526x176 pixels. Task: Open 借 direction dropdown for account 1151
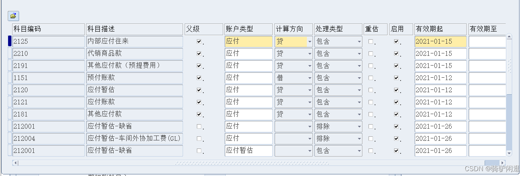[x=310, y=78]
